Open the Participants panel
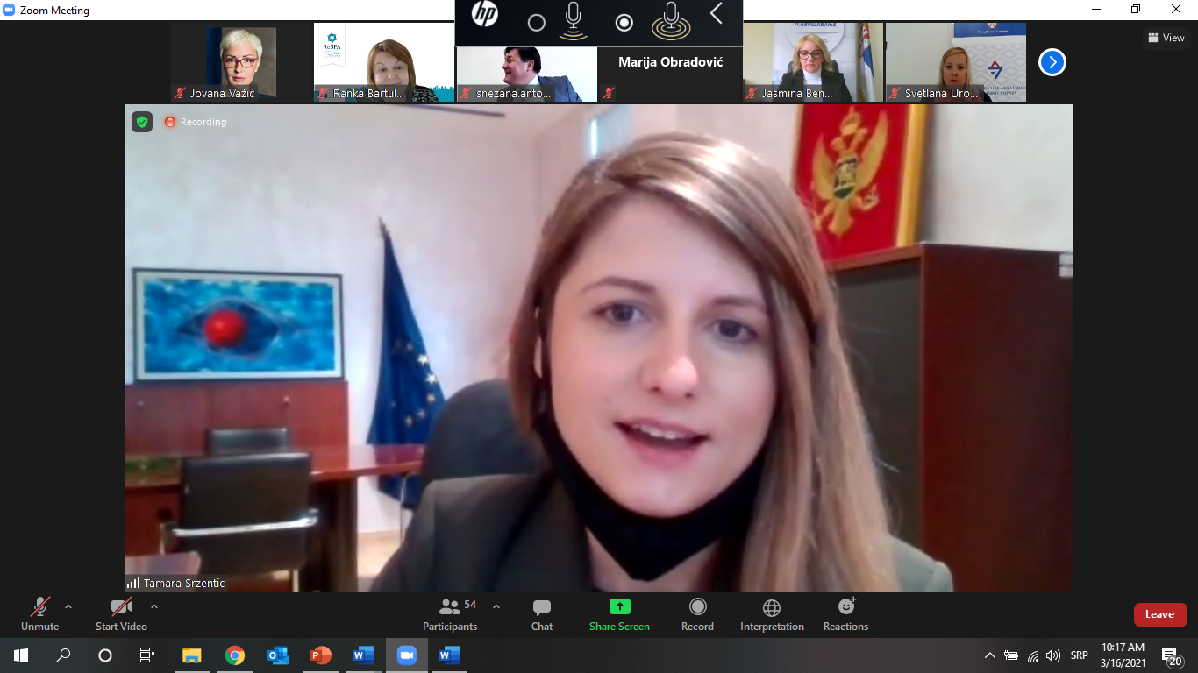The height and width of the screenshot is (673, 1198). [x=450, y=613]
